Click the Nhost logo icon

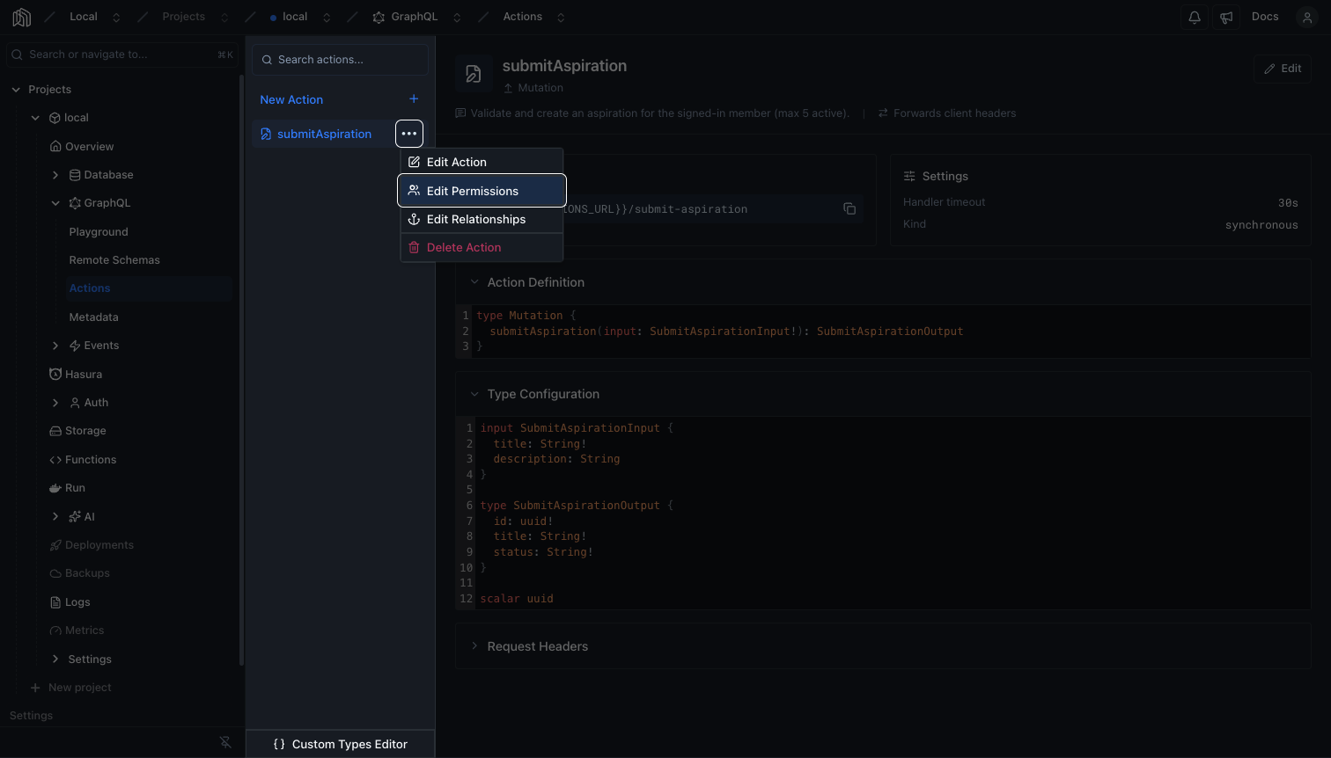click(22, 17)
